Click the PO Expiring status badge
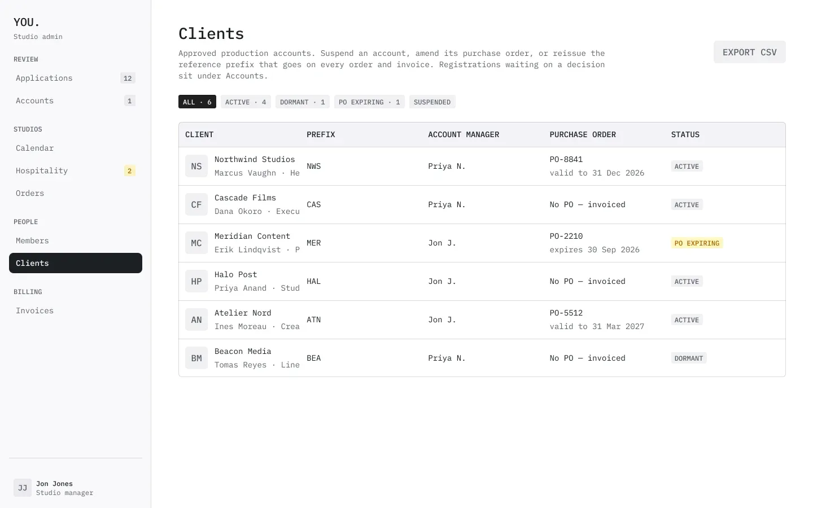 pyautogui.click(x=697, y=243)
